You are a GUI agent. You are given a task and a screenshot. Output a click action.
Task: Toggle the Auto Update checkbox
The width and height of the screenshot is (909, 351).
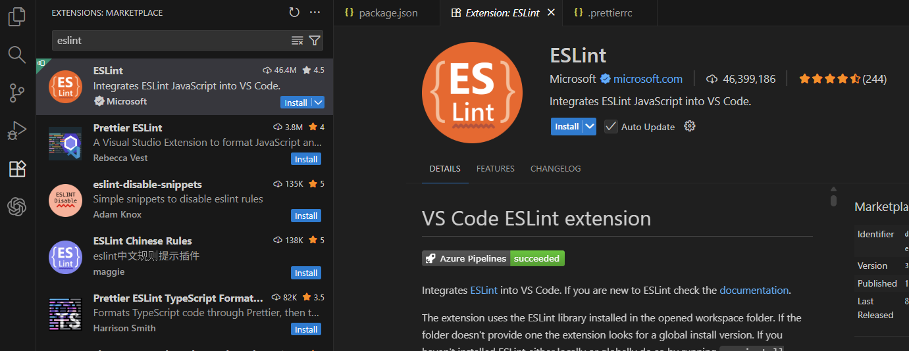[x=611, y=126]
